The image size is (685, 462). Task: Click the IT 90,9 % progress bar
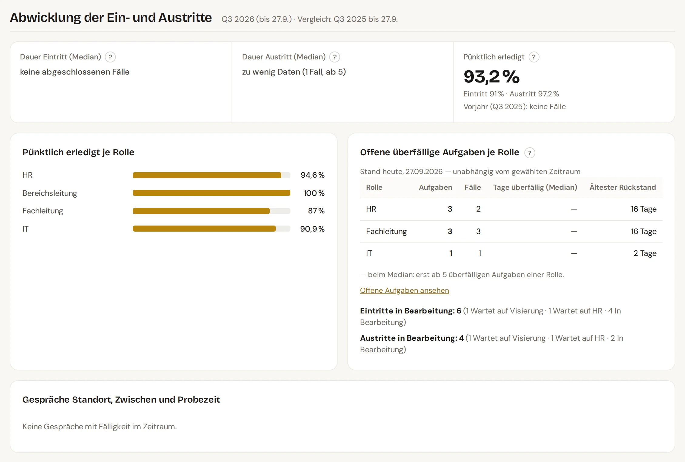click(212, 229)
